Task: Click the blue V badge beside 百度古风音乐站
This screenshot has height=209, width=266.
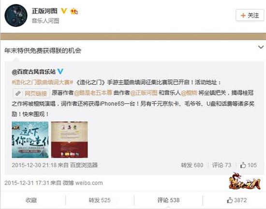Action: [60, 71]
